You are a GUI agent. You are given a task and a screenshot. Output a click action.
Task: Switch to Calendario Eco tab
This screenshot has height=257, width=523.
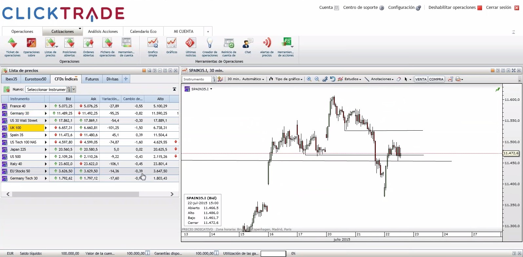click(x=143, y=32)
